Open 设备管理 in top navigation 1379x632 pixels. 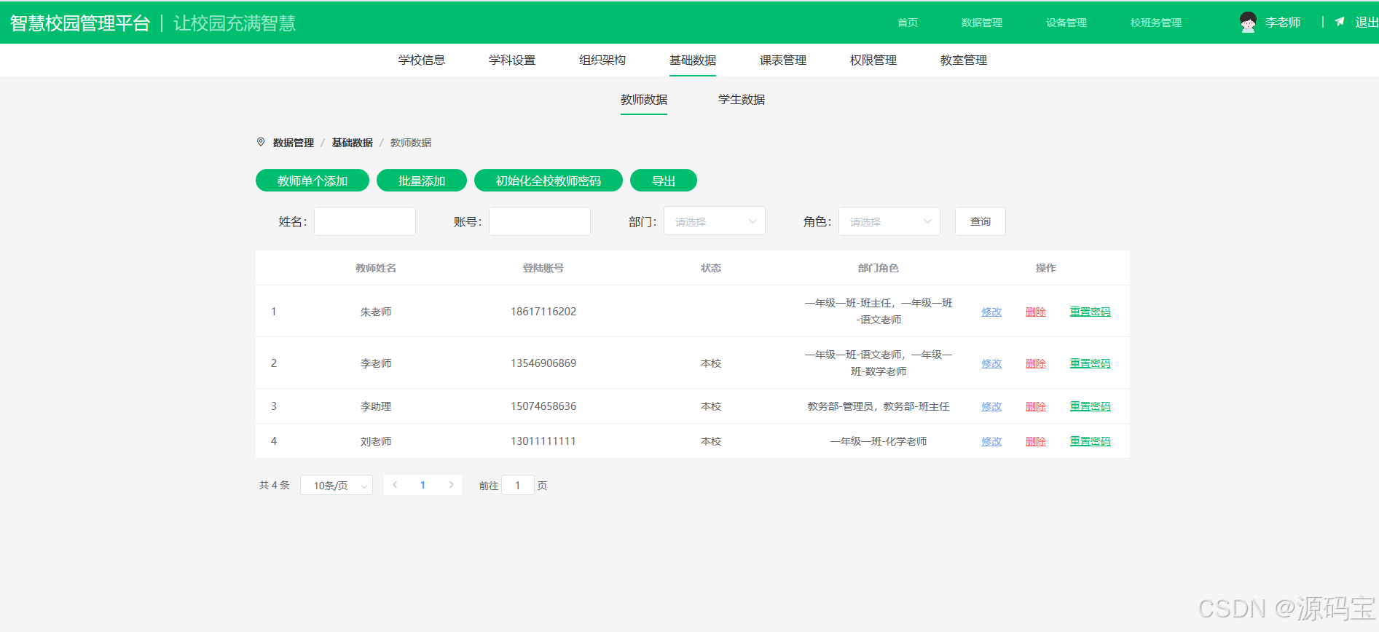1066,23
